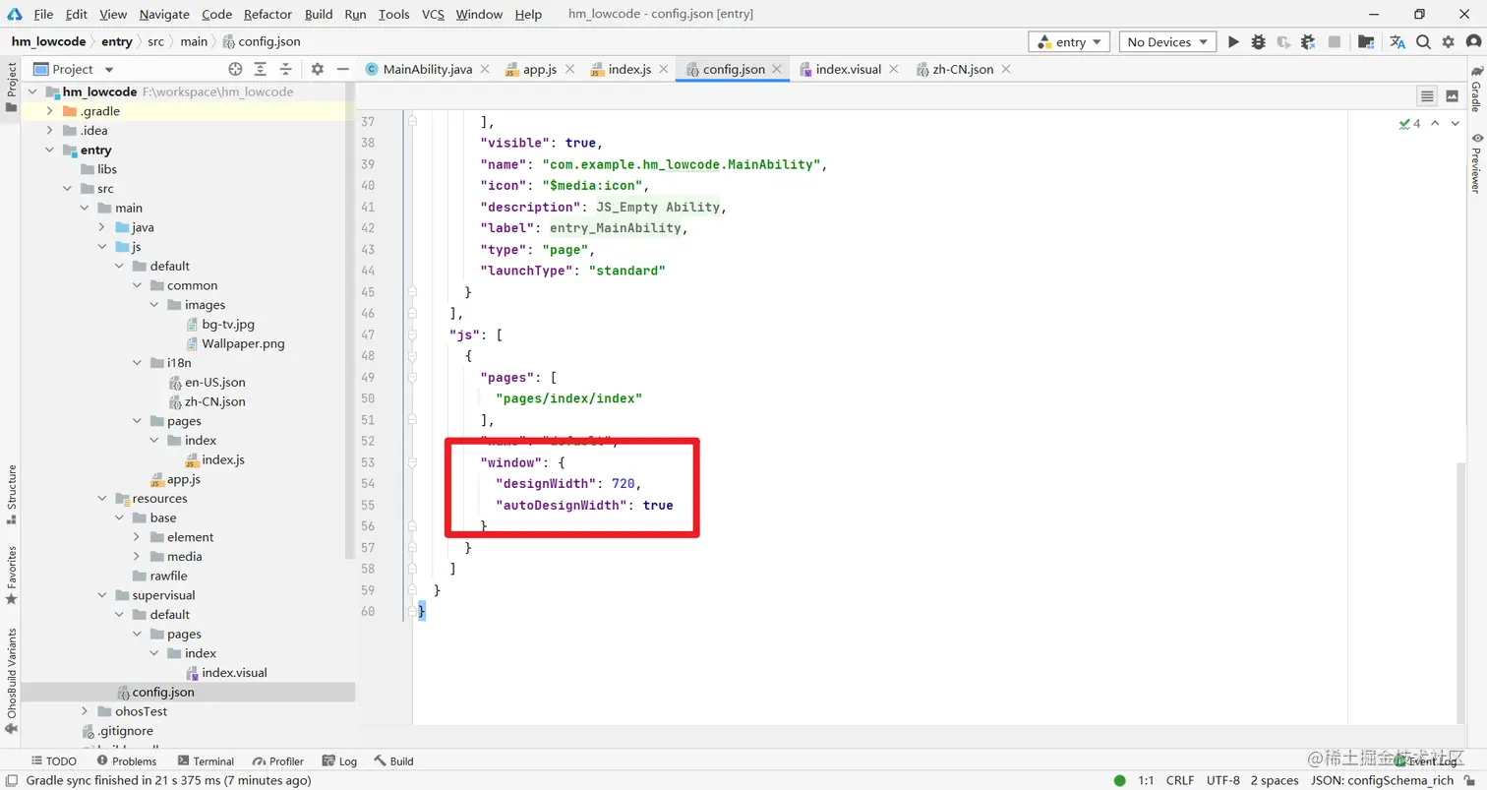
Task: Expand all nodes in Project panel
Action: [x=260, y=69]
